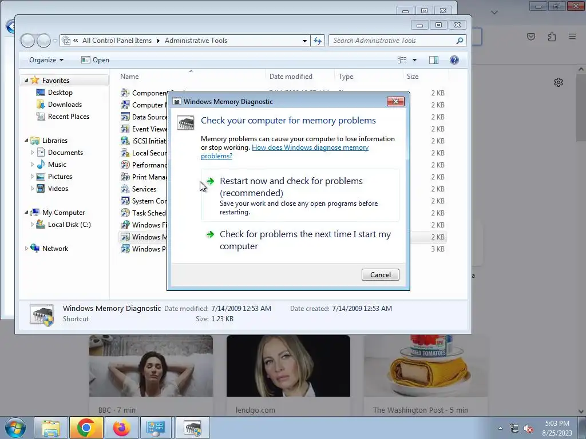The height and width of the screenshot is (439, 586).
Task: Click memory chip icon in dialog header
Action: (x=185, y=122)
